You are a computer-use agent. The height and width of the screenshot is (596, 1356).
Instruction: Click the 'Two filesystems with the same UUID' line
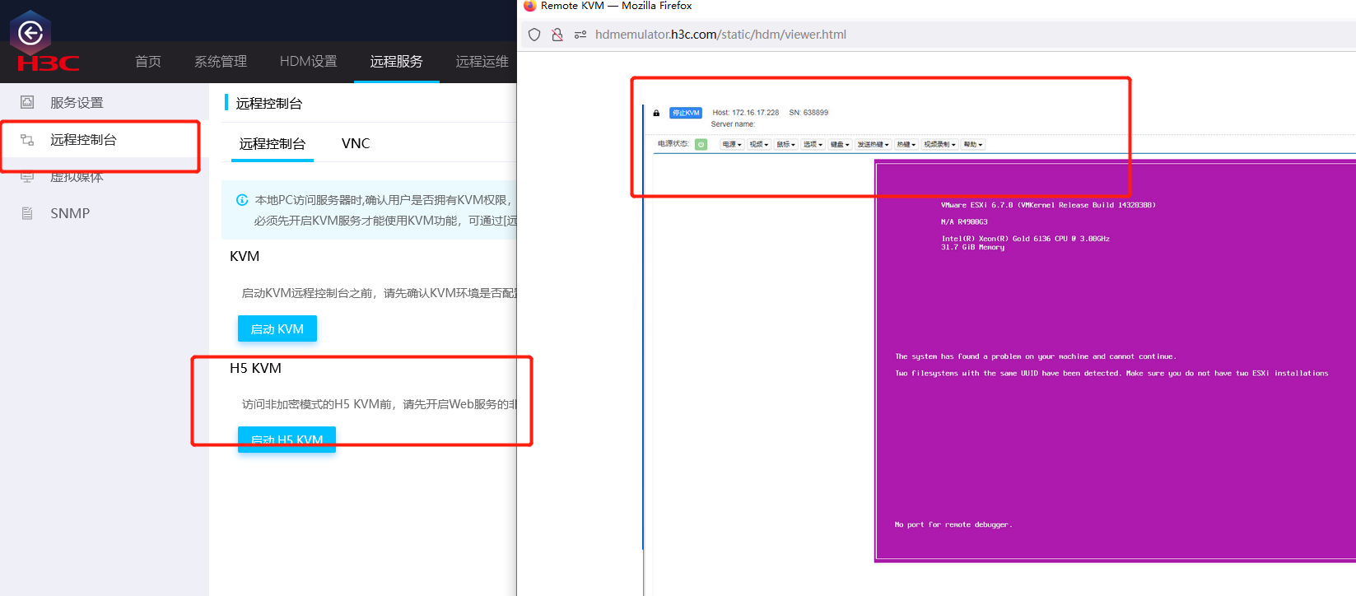[x=1111, y=373]
